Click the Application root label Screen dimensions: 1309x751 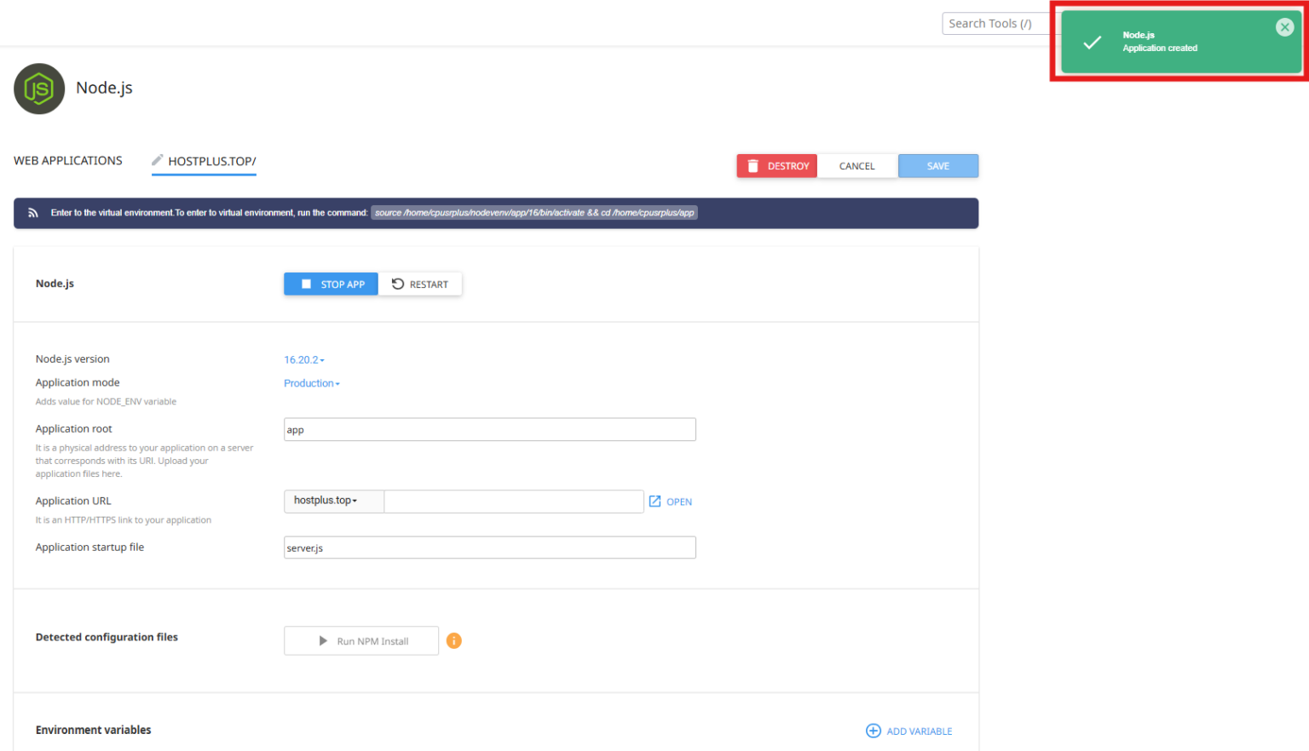(74, 429)
